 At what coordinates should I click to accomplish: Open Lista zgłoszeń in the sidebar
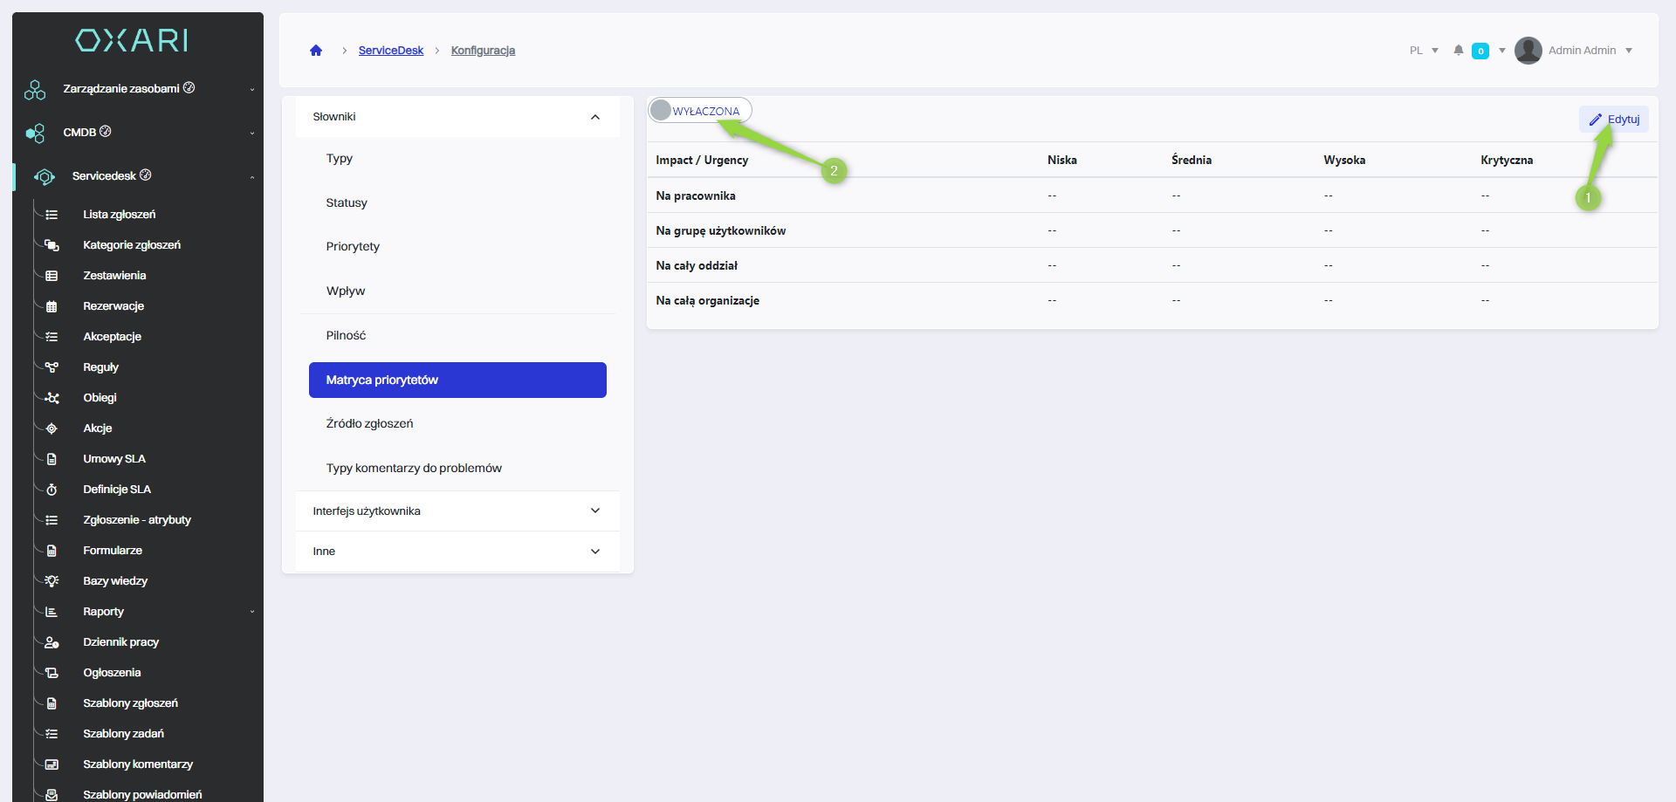(x=119, y=215)
